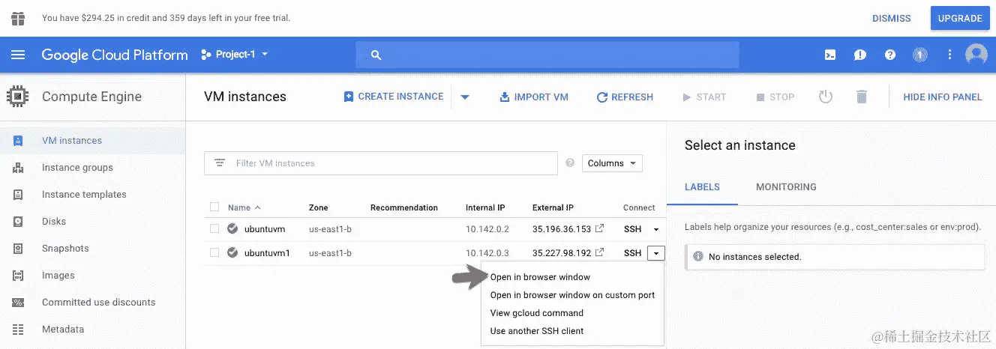Click the STOP button
The width and height of the screenshot is (996, 349).
tap(775, 97)
